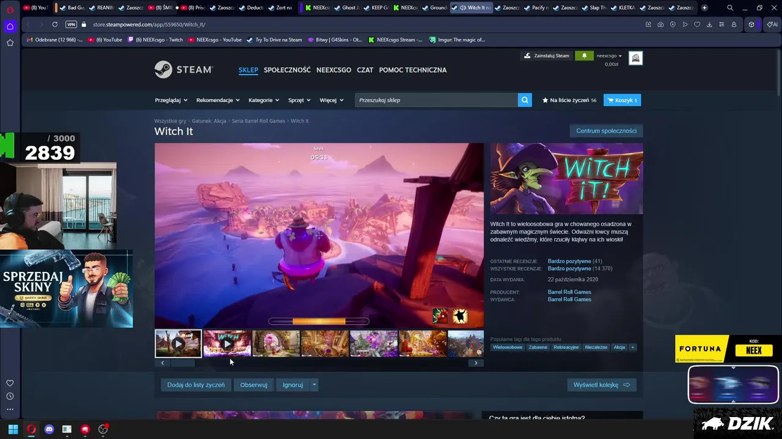Open NEEXCSGO profile menu item
Screen dimensions: 782x439
coord(334,70)
